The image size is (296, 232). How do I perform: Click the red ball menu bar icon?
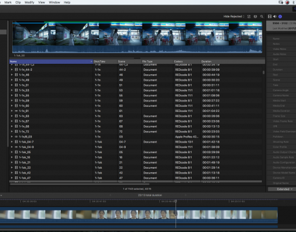[287, 2]
